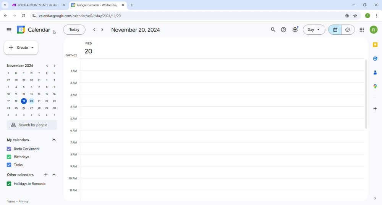This screenshot has height=205, width=382.
Task: Go to previous month in mini calendar
Action: click(47, 66)
